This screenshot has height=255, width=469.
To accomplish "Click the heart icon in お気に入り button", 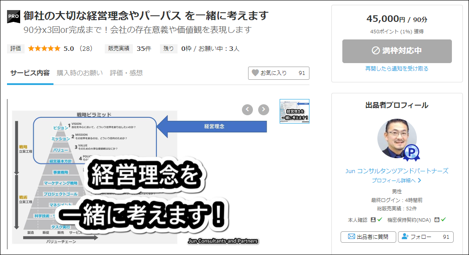I will coord(255,73).
